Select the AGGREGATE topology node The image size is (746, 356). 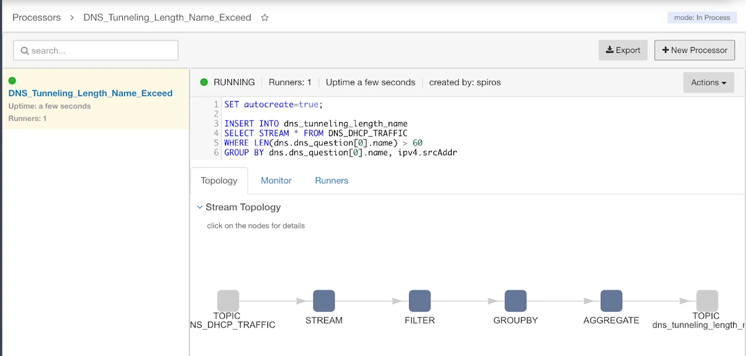611,301
